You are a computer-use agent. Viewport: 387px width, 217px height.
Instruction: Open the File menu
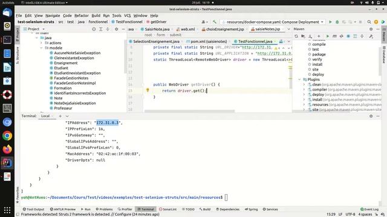19,16
